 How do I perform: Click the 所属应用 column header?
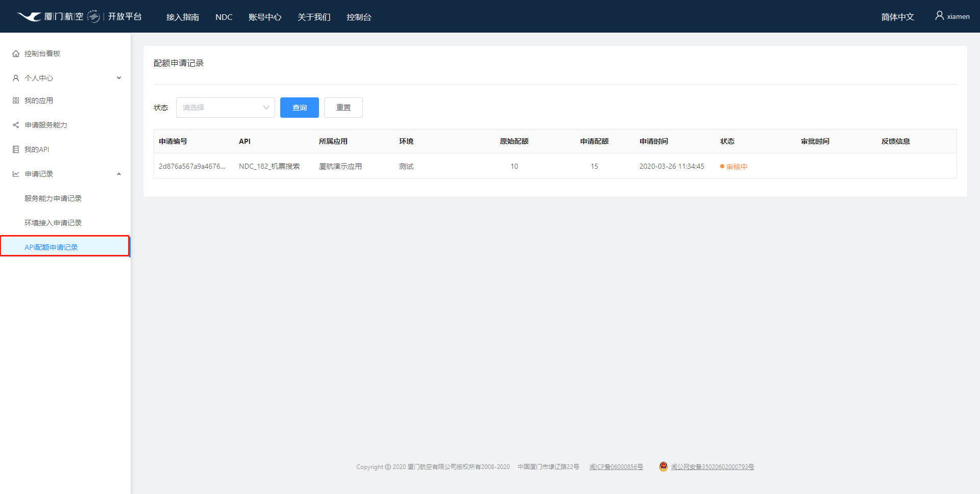(333, 141)
